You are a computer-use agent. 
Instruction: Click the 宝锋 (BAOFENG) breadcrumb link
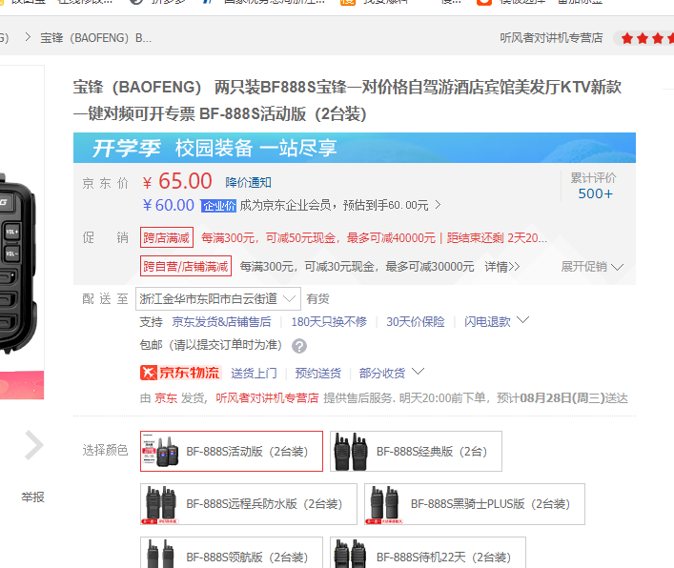95,38
